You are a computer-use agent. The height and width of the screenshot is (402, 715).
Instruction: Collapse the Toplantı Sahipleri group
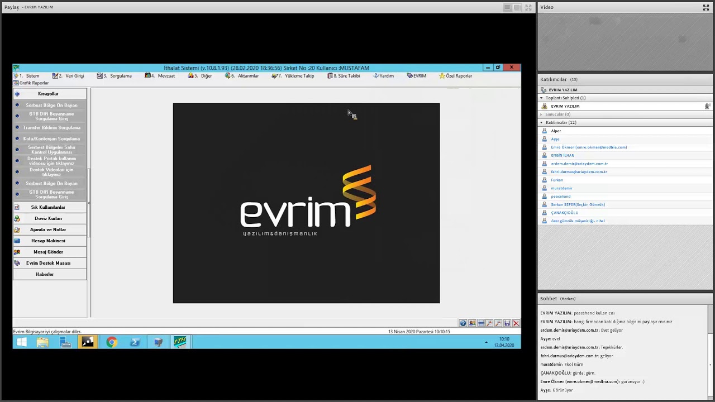click(541, 98)
